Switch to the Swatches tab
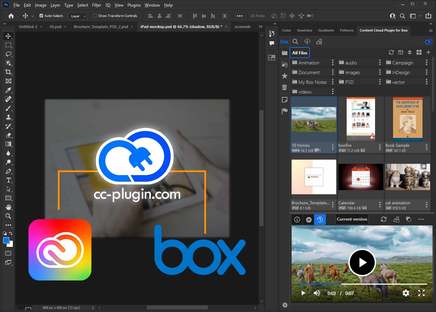The height and width of the screenshot is (312, 436). click(304, 30)
